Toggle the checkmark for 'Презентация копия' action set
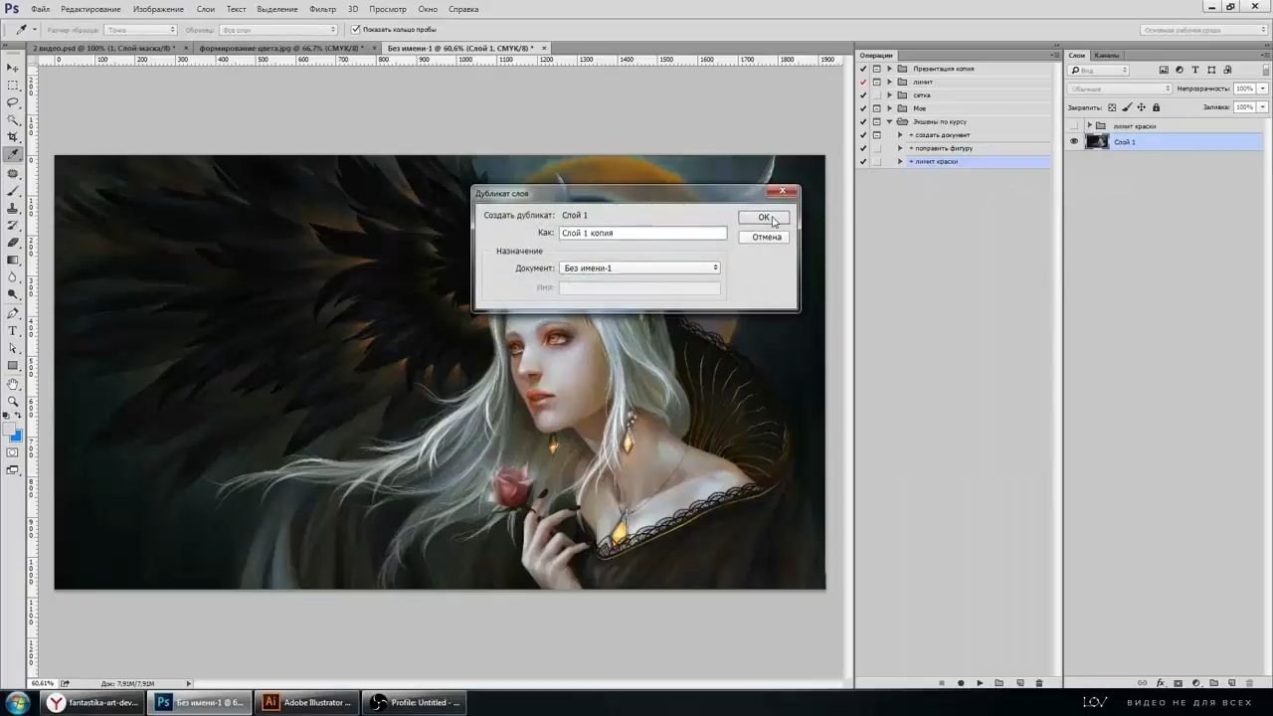 coord(863,69)
